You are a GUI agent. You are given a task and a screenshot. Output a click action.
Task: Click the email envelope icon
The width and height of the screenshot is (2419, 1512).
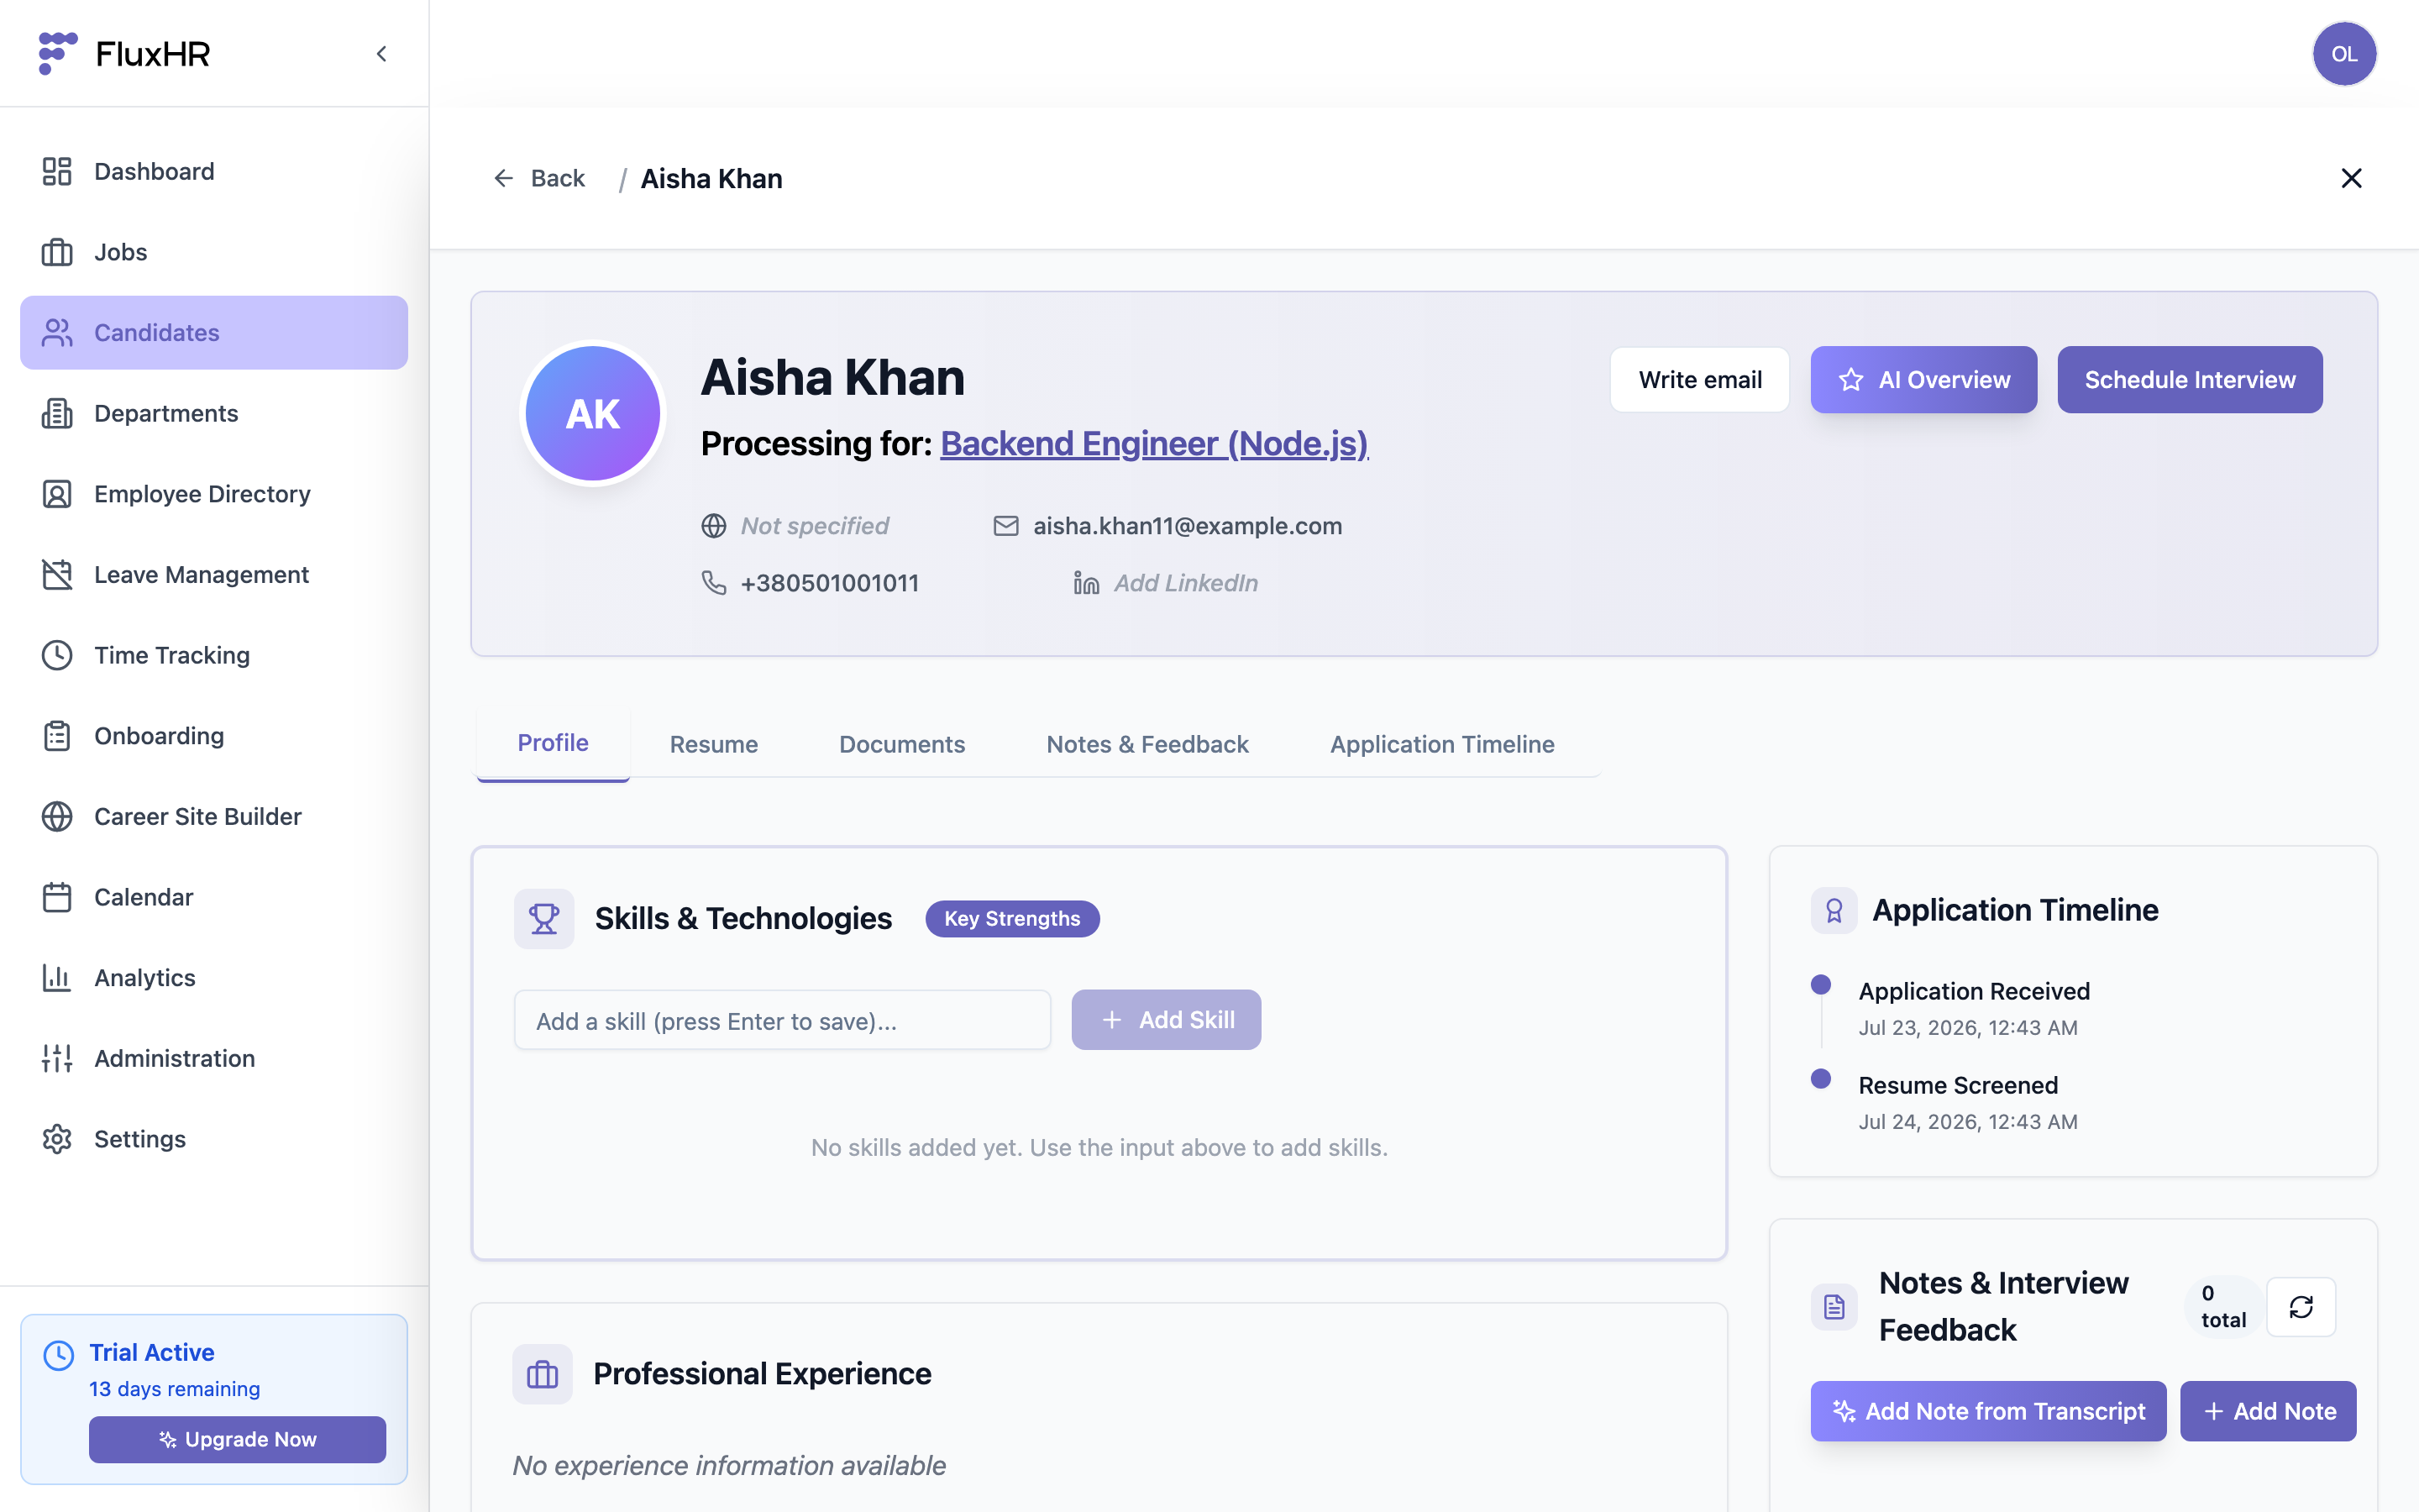tap(1005, 526)
